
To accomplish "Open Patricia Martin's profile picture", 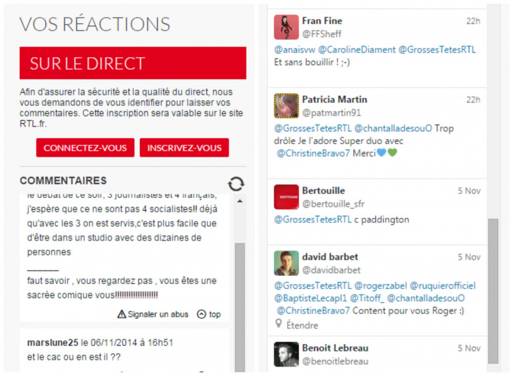I will pyautogui.click(x=286, y=105).
